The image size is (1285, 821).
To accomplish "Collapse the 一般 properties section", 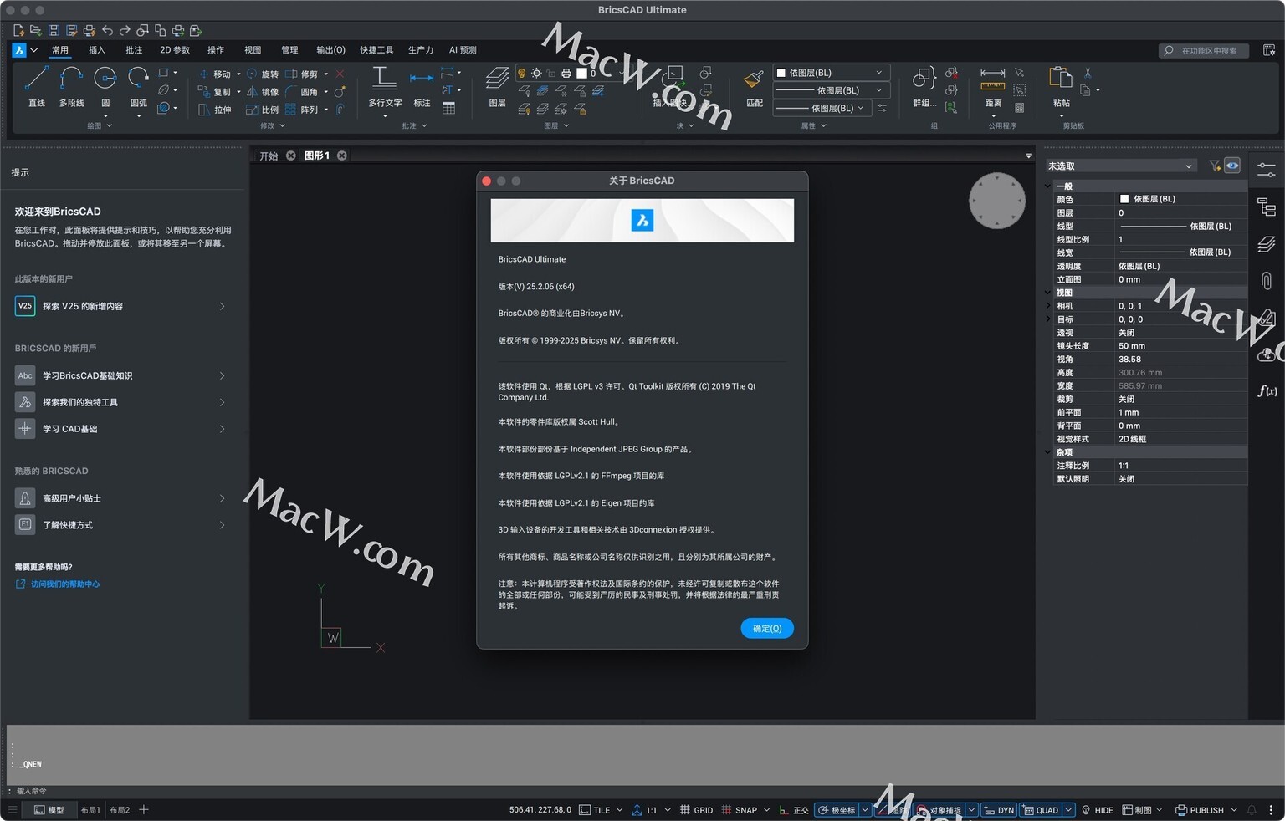I will [1048, 186].
